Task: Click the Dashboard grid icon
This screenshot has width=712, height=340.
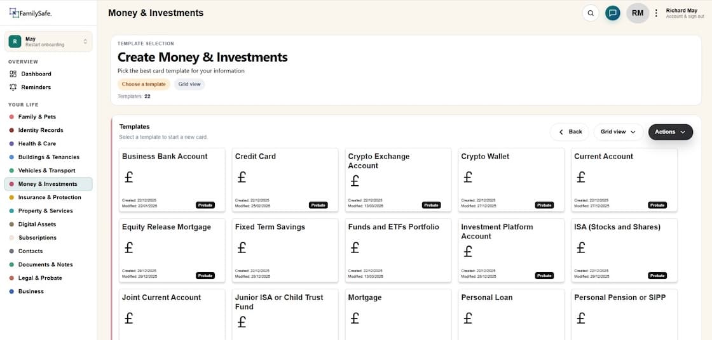Action: pos(13,74)
